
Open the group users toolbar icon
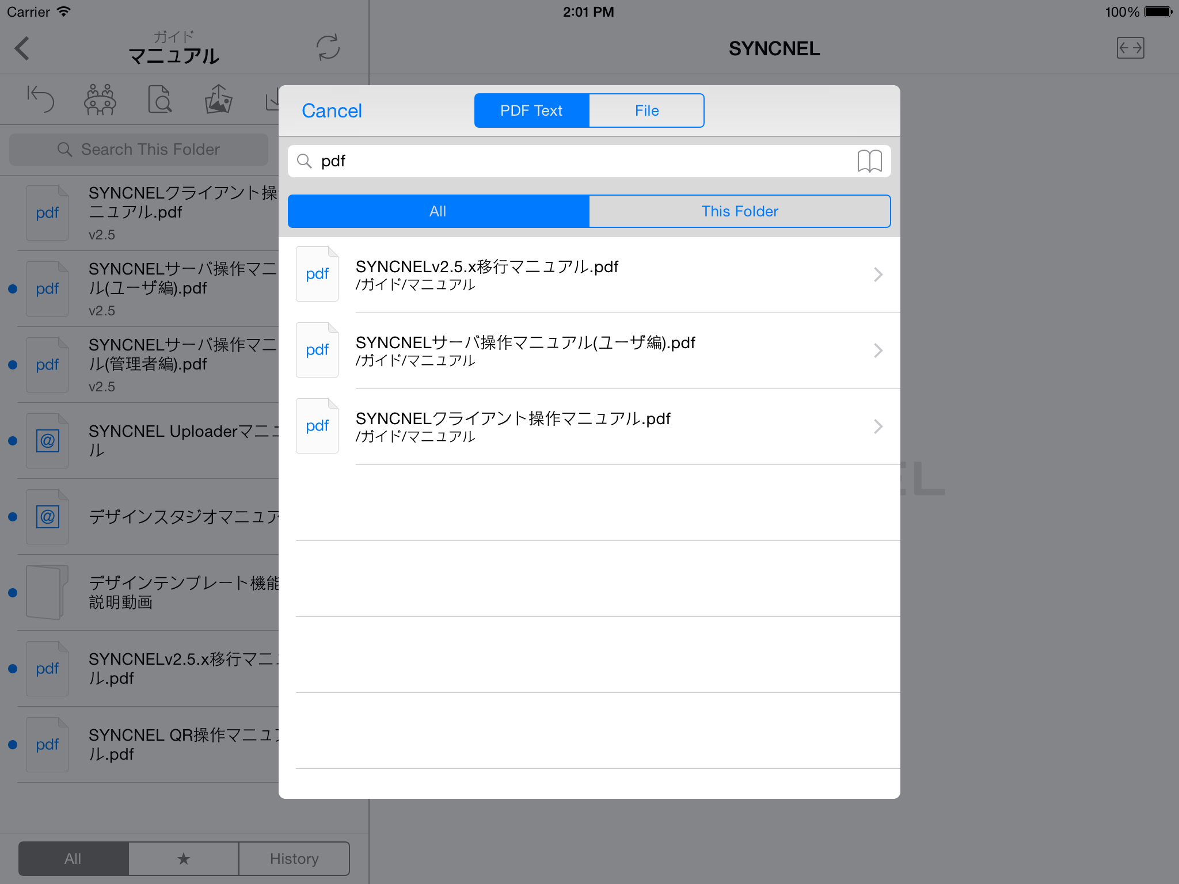click(100, 99)
